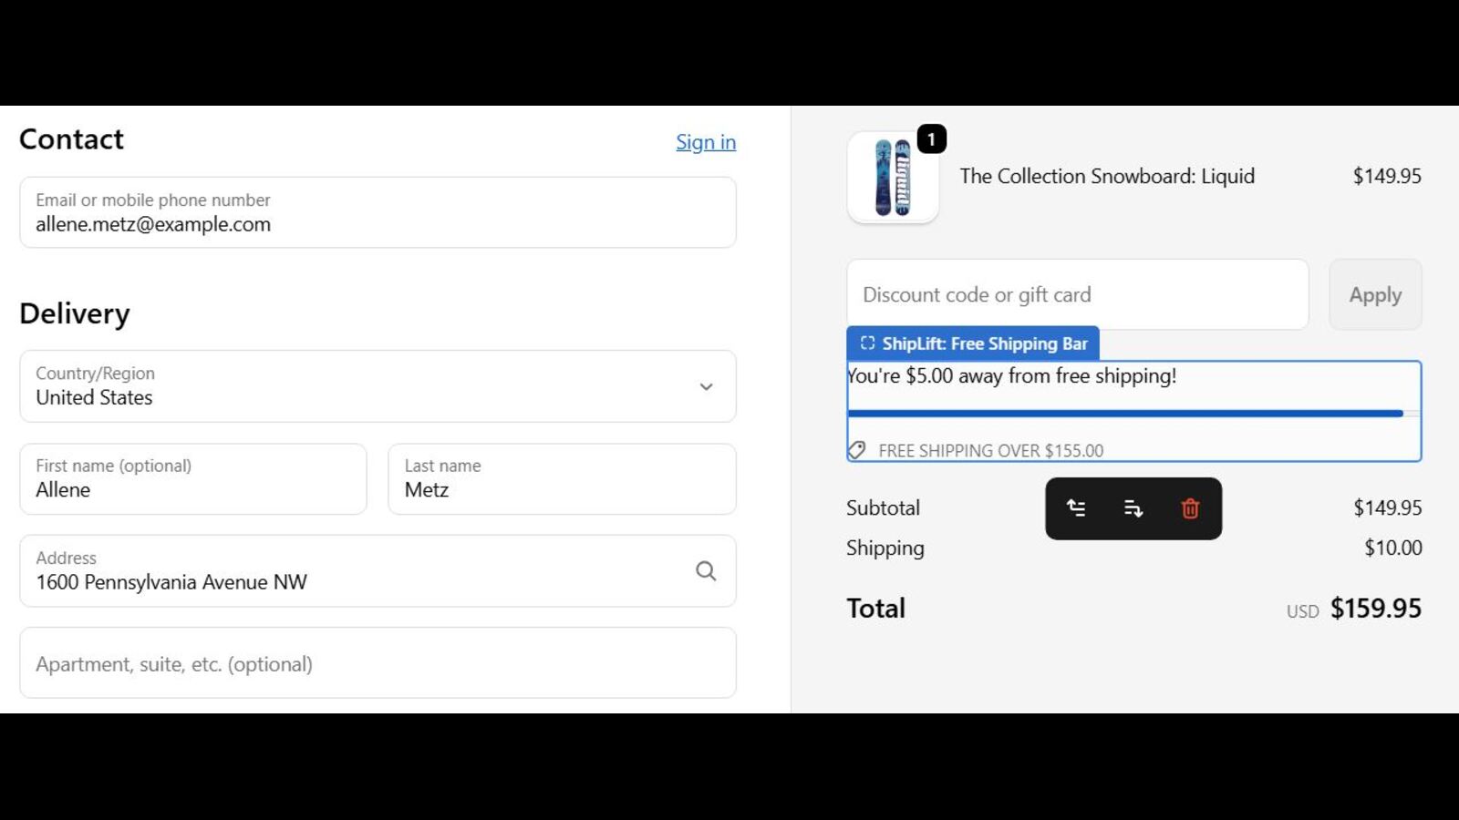Click the free shipping progress bar
Viewport: 1459px width, 820px height.
click(1125, 414)
